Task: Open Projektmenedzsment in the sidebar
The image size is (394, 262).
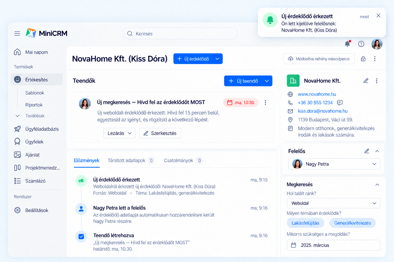Action: point(37,168)
